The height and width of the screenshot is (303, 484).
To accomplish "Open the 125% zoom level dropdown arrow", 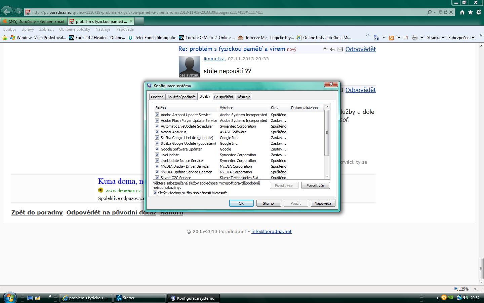I will coord(475,289).
